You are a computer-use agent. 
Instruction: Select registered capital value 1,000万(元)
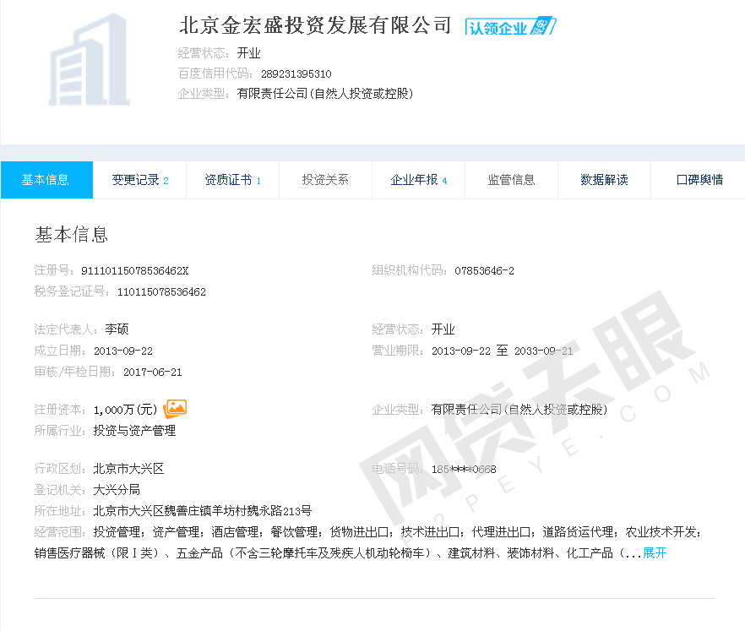click(125, 410)
